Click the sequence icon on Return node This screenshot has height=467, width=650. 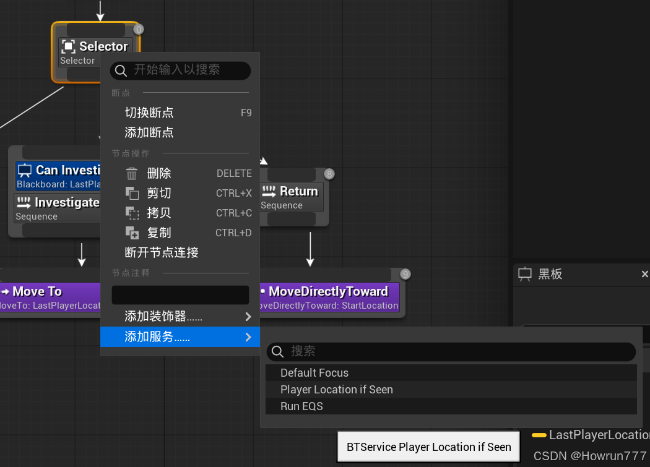(269, 191)
